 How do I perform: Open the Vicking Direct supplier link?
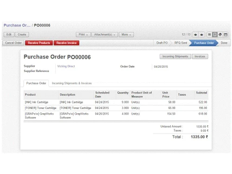coord(66,66)
